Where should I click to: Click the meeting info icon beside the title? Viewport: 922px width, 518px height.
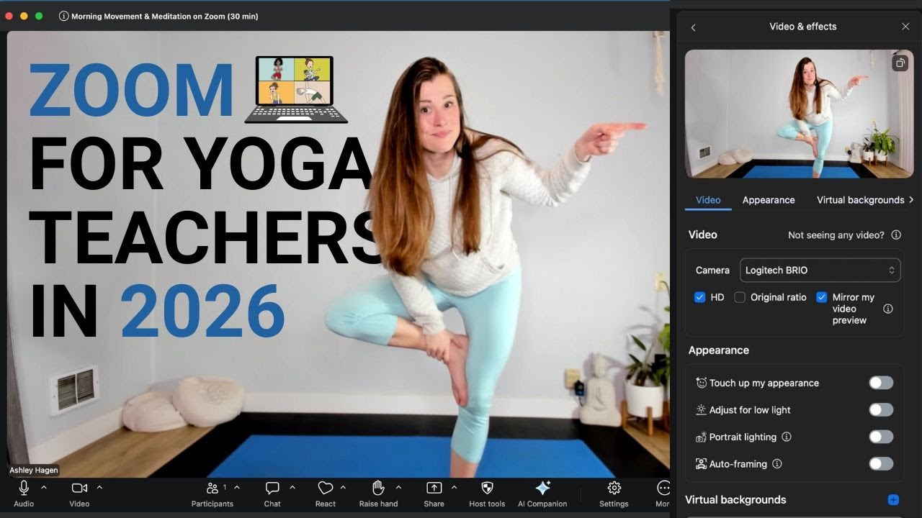tap(63, 16)
